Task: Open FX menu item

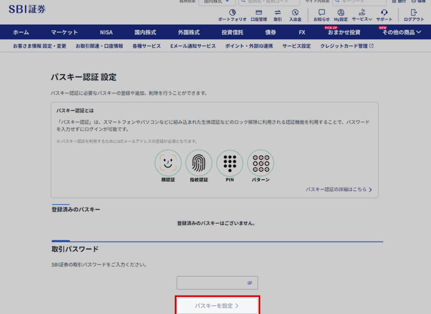Action: 302,32
